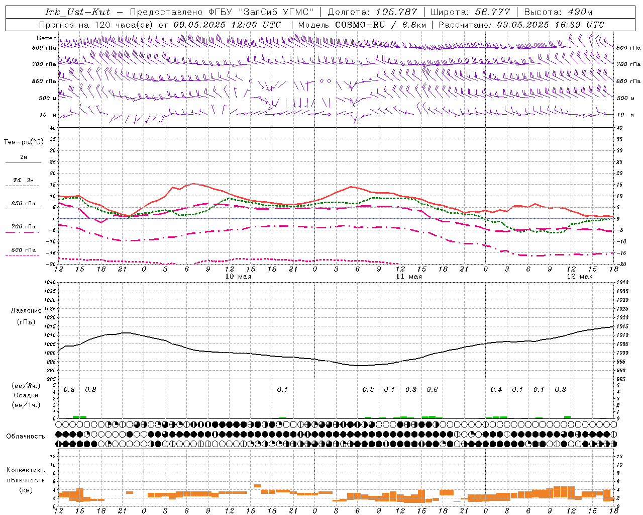Click the 11 мая date label
Image resolution: width=643 pixels, height=515 pixels.
point(409,277)
